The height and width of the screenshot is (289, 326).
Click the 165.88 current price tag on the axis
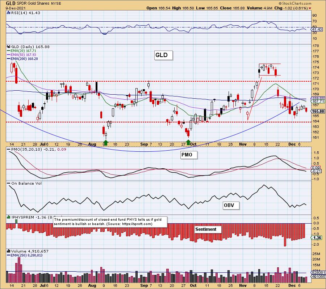pos(318,111)
